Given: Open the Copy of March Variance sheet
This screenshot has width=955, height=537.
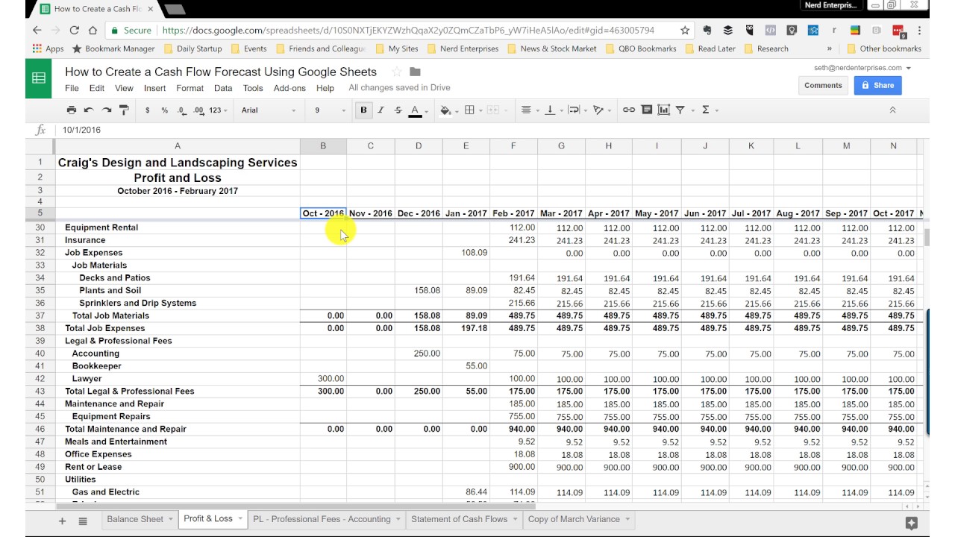Looking at the screenshot, I should [x=574, y=519].
